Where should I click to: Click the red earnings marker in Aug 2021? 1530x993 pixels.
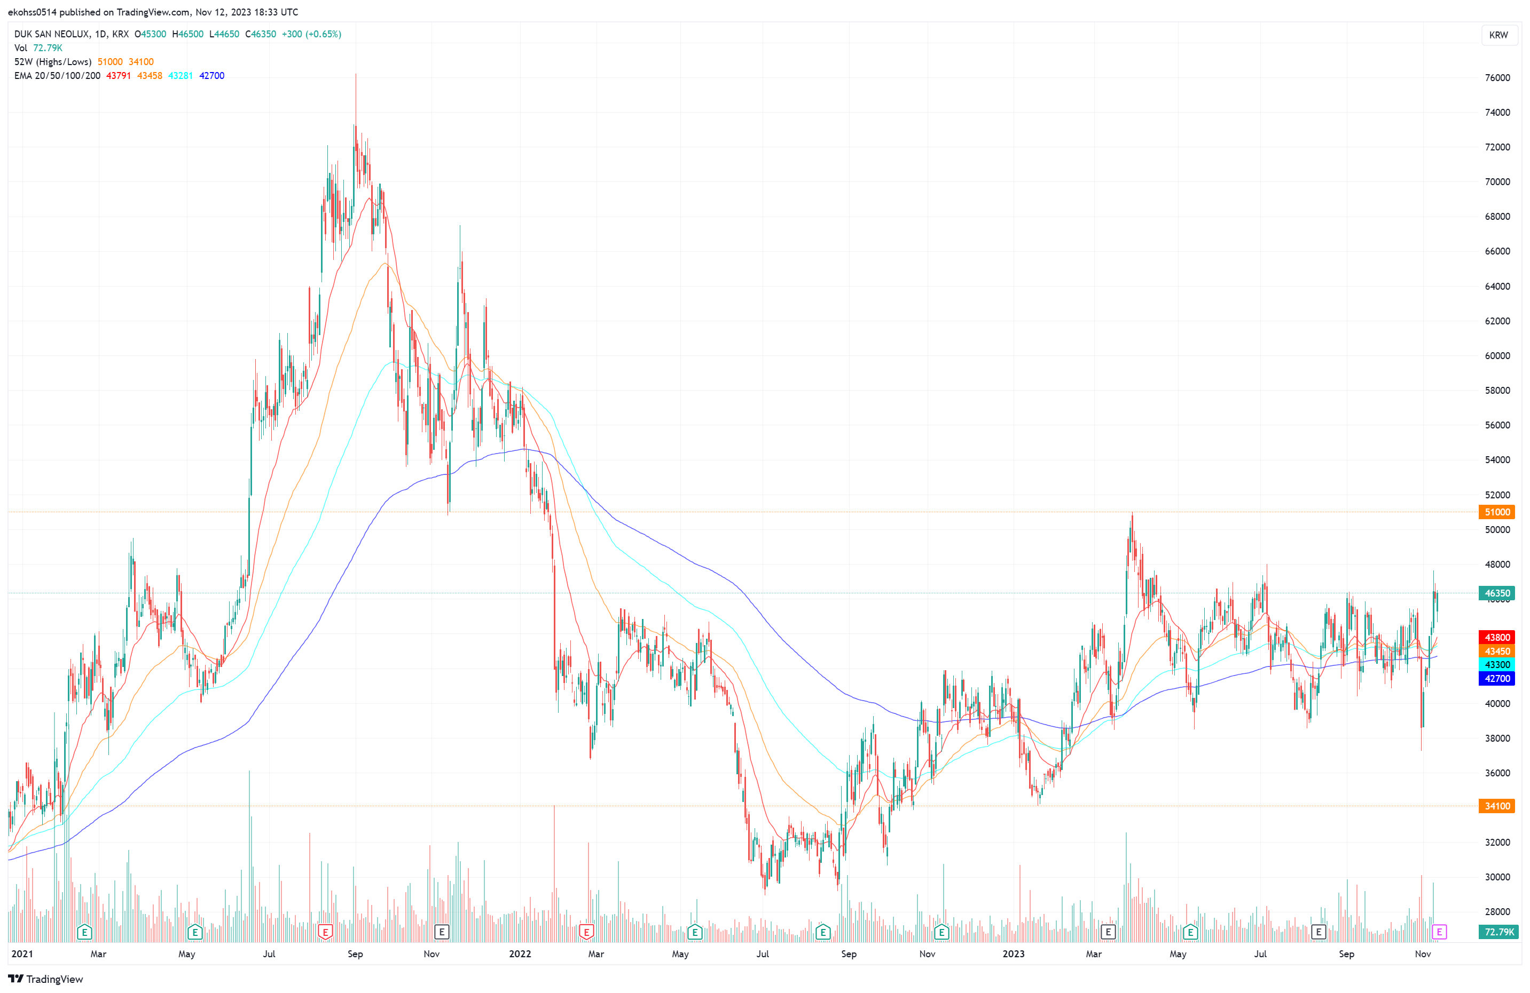326,932
